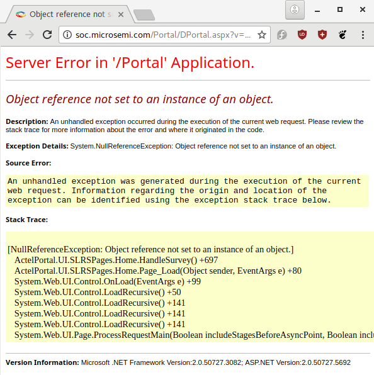
Task: Click 'ASP.NET Version:2.0.50727.5692' text
Action: point(298,362)
